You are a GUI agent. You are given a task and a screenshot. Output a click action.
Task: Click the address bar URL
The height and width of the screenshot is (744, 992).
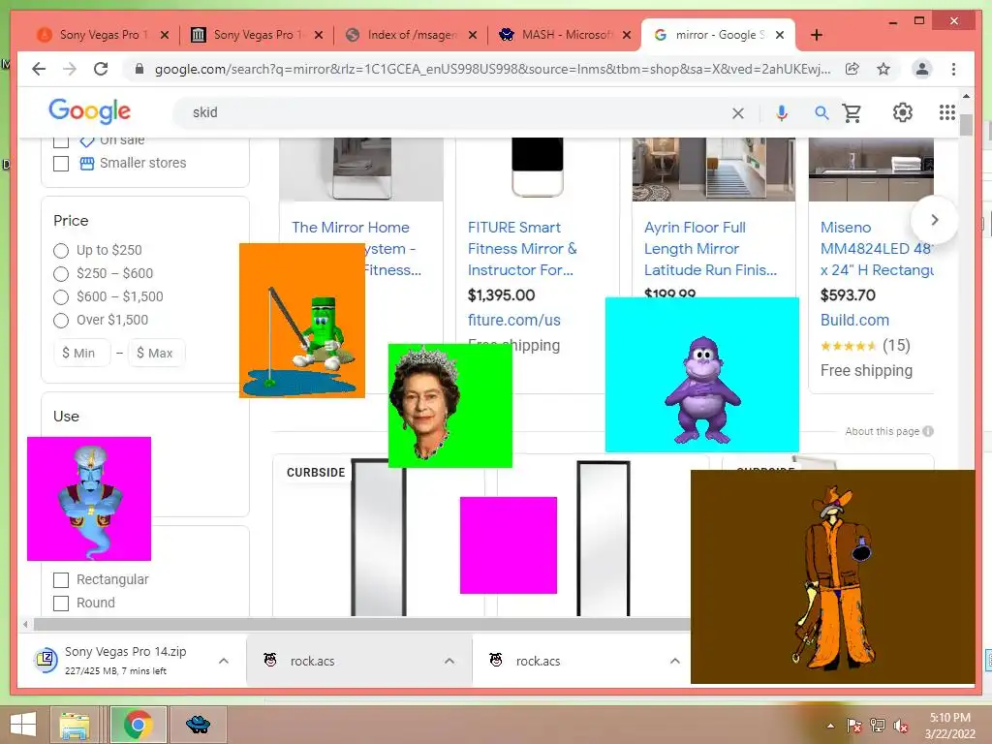(x=492, y=69)
